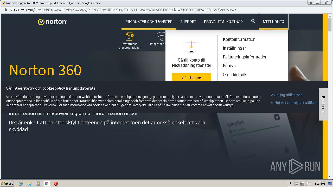333x187 pixels.
Task: Open the Mitt konto menu
Action: pos(273,22)
